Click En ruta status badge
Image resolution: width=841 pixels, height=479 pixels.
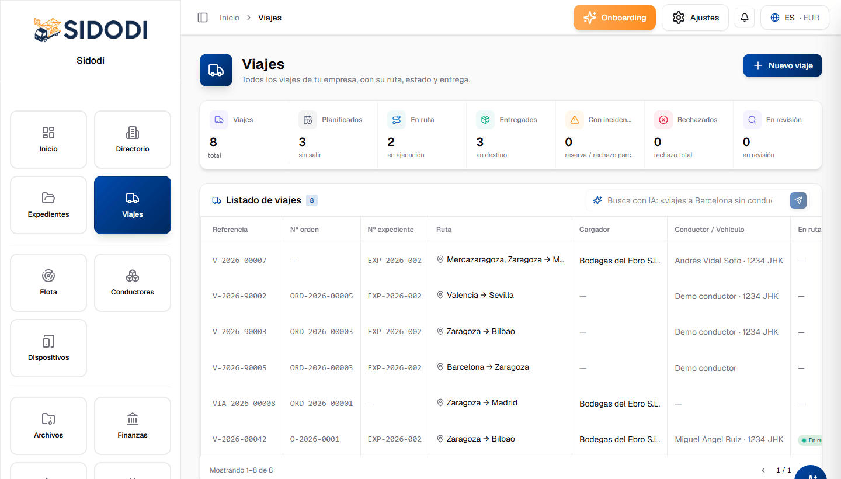pyautogui.click(x=810, y=440)
